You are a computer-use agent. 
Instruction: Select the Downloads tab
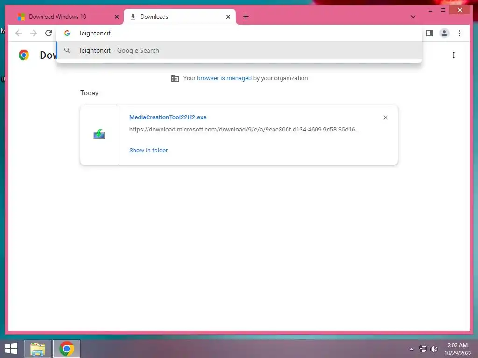[180, 17]
